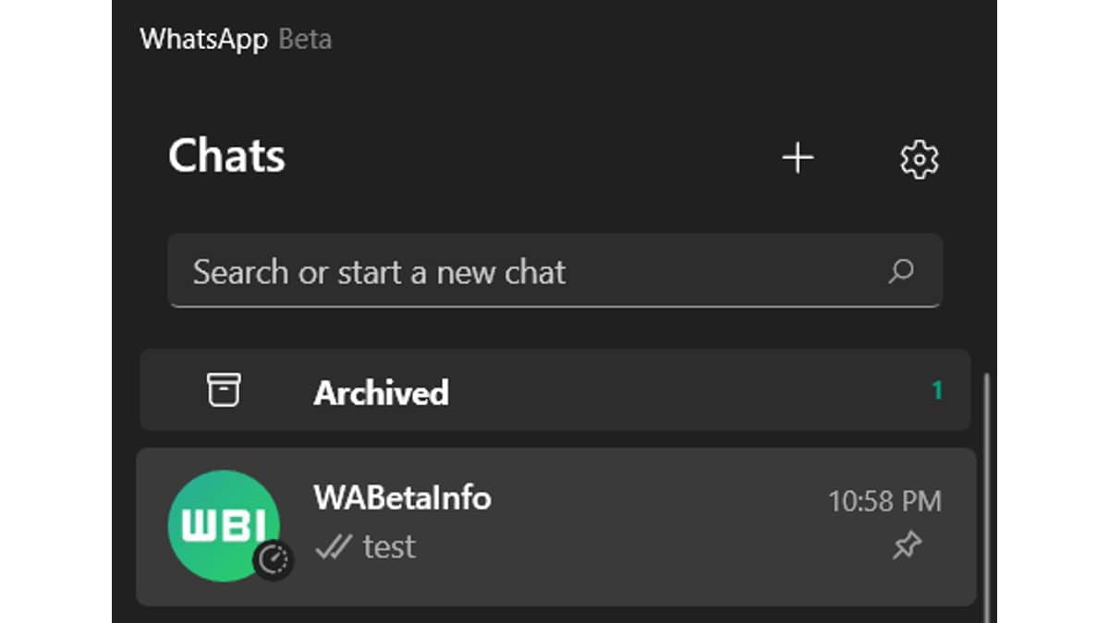The width and height of the screenshot is (1109, 623).
Task: Click the 'test' message preview
Action: 389,547
